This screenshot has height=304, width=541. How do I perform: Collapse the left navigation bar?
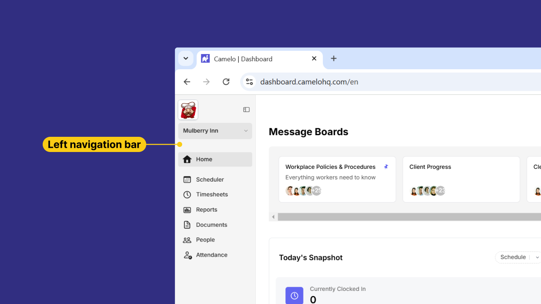click(246, 109)
